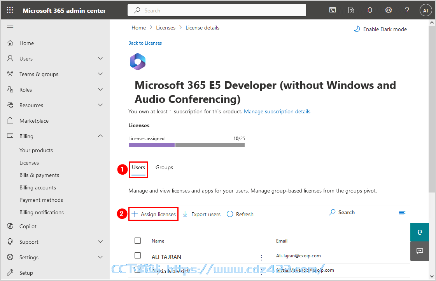Click the Roles icon in sidebar
Viewport: 436px width, 281px height.
[10, 89]
